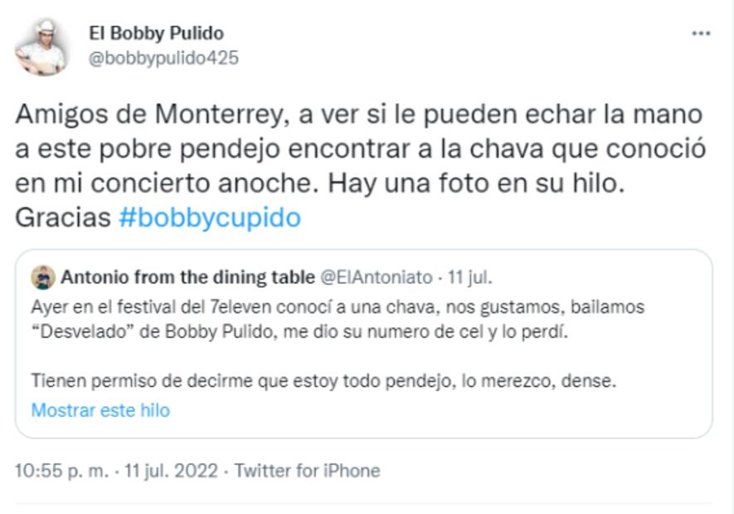Click the quoted line starting Tienen permiso

(x=323, y=381)
